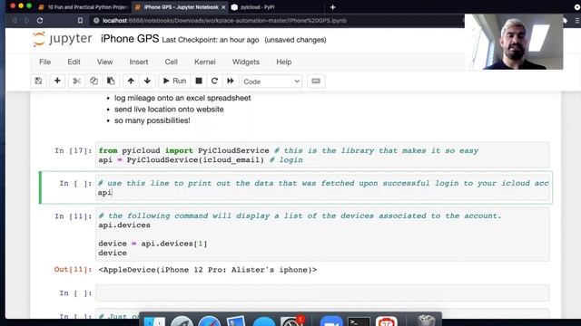Rename the notebook title iPhone GPS
Screen dimensions: 581x326
click(130, 39)
